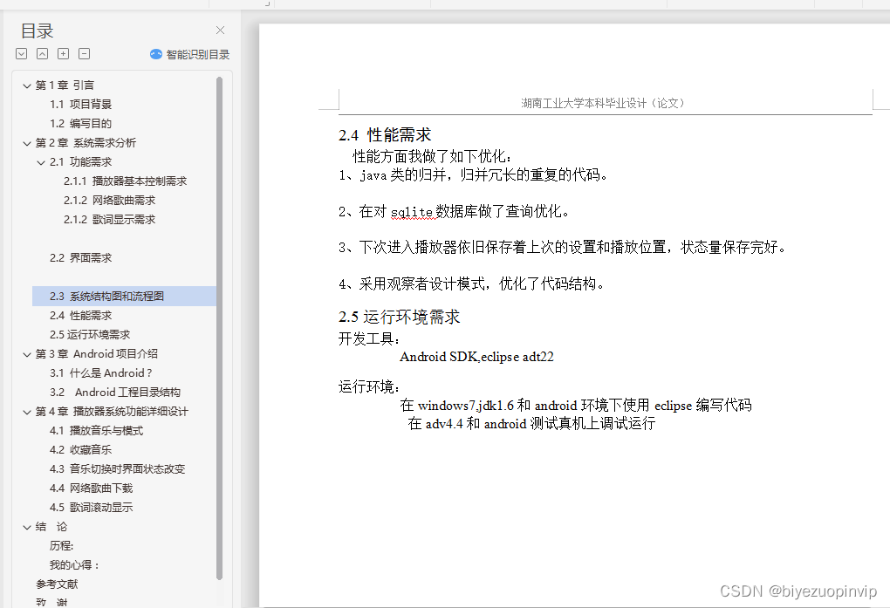The height and width of the screenshot is (608, 890).
Task: Collapse the 第3章 Android项目介绍 chapter
Action: click(x=26, y=353)
